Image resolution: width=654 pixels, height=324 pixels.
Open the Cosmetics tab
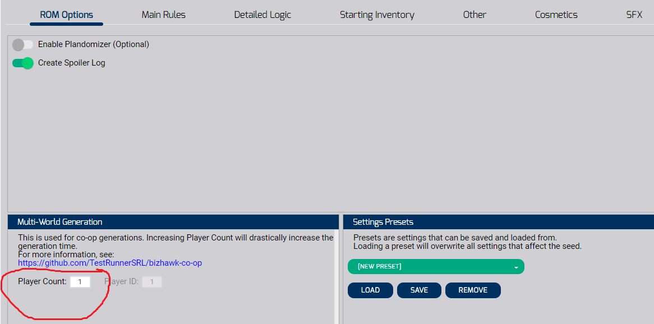pyautogui.click(x=556, y=15)
